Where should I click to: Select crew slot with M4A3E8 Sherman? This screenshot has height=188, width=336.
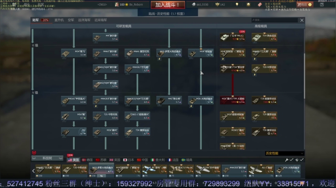234,171
